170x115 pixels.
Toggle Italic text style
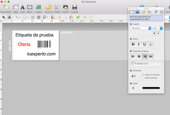click(139, 44)
